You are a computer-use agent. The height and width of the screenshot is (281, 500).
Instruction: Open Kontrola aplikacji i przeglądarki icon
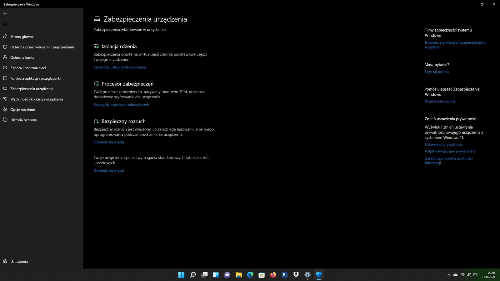tap(5, 78)
